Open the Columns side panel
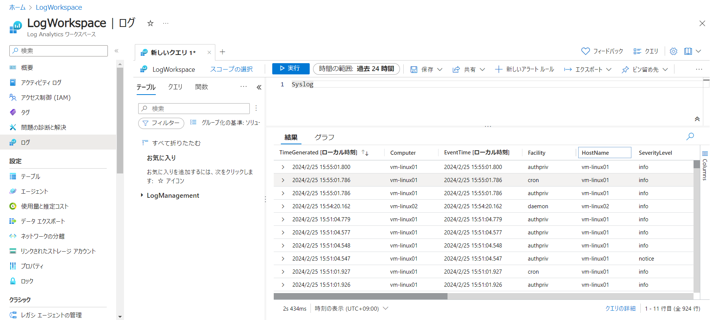Viewport: 719px width, 320px height. pyautogui.click(x=705, y=166)
